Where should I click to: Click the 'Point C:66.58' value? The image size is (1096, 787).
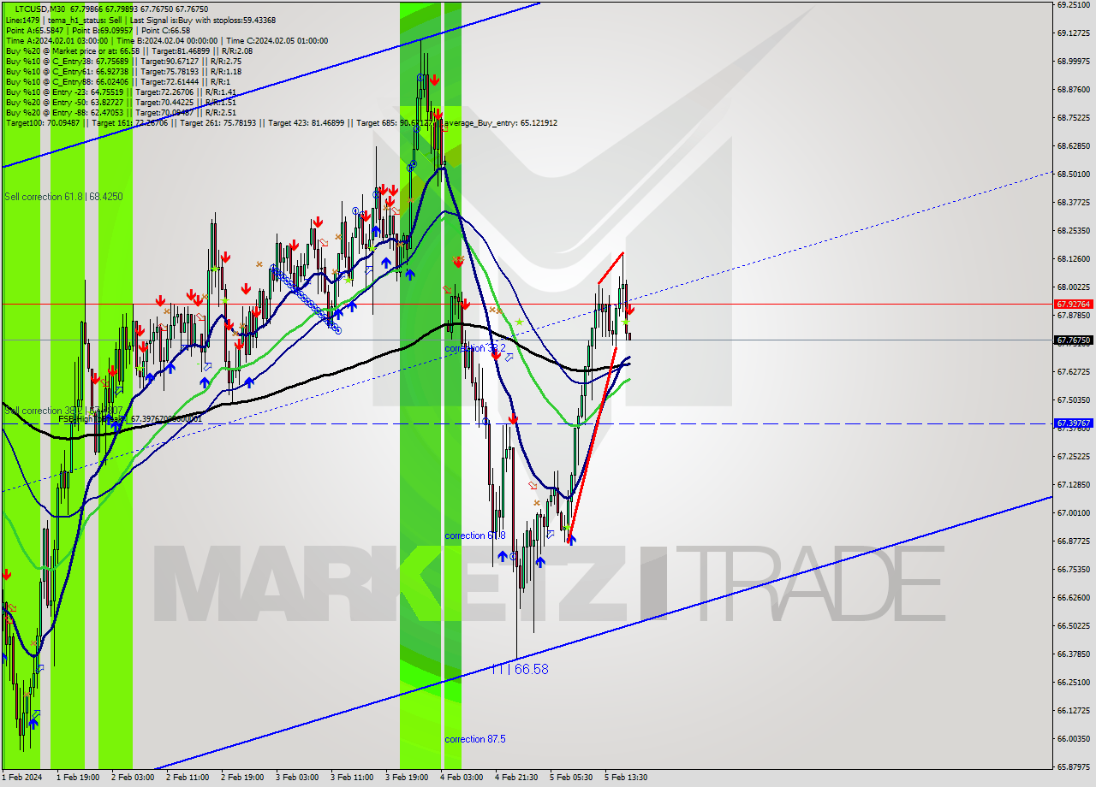tap(167, 30)
